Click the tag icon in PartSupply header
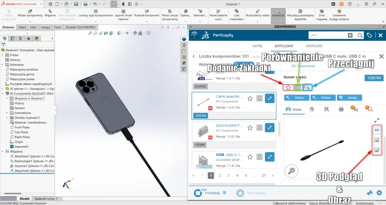Screen dimensions: 386x205 (x=369, y=35)
